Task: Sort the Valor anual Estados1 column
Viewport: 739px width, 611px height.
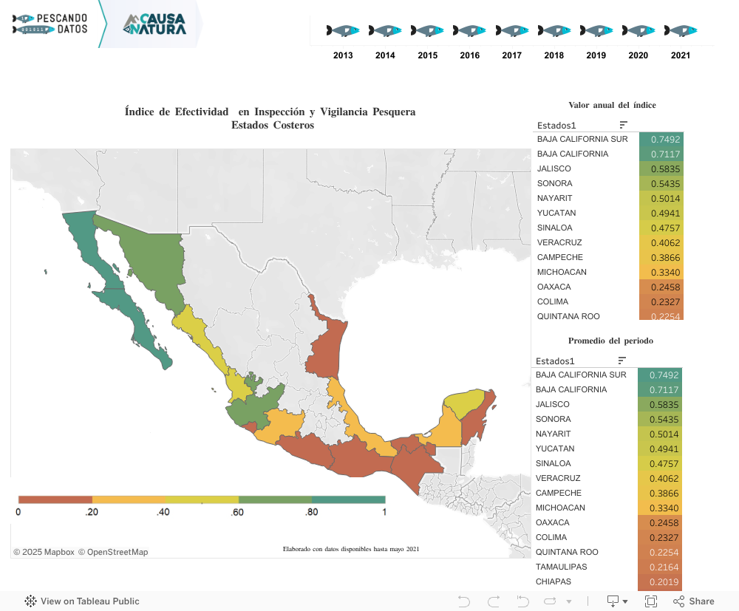Action: [624, 125]
